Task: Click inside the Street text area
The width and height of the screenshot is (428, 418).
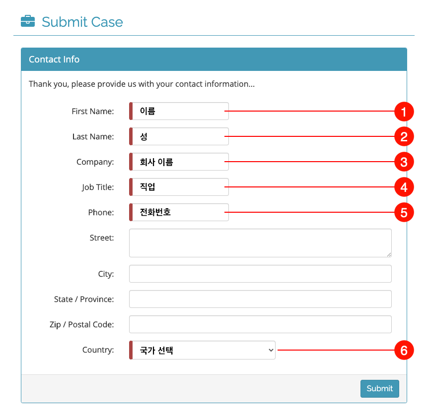Action: point(260,243)
